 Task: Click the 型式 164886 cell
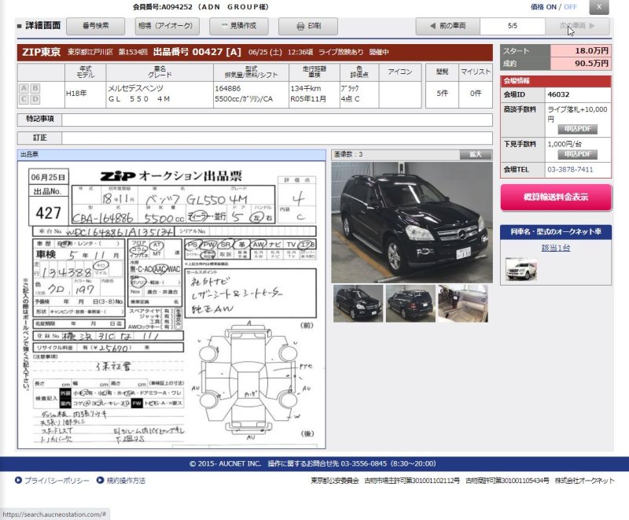pos(251,94)
